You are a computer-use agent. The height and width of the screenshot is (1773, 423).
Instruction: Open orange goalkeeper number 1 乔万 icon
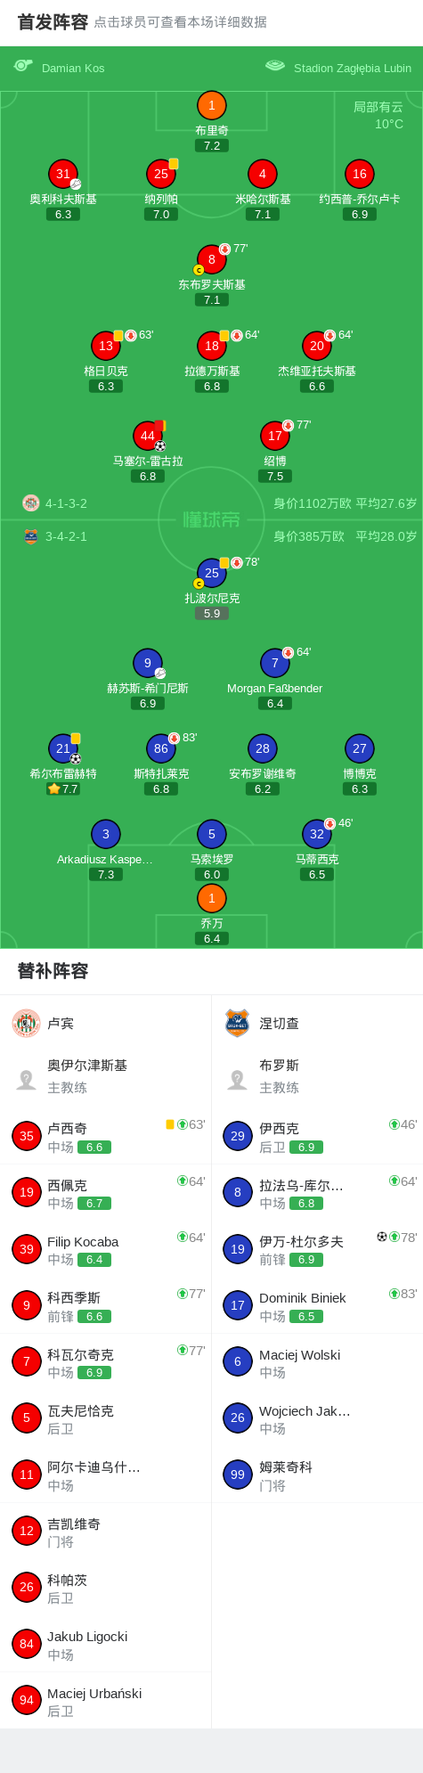(212, 898)
